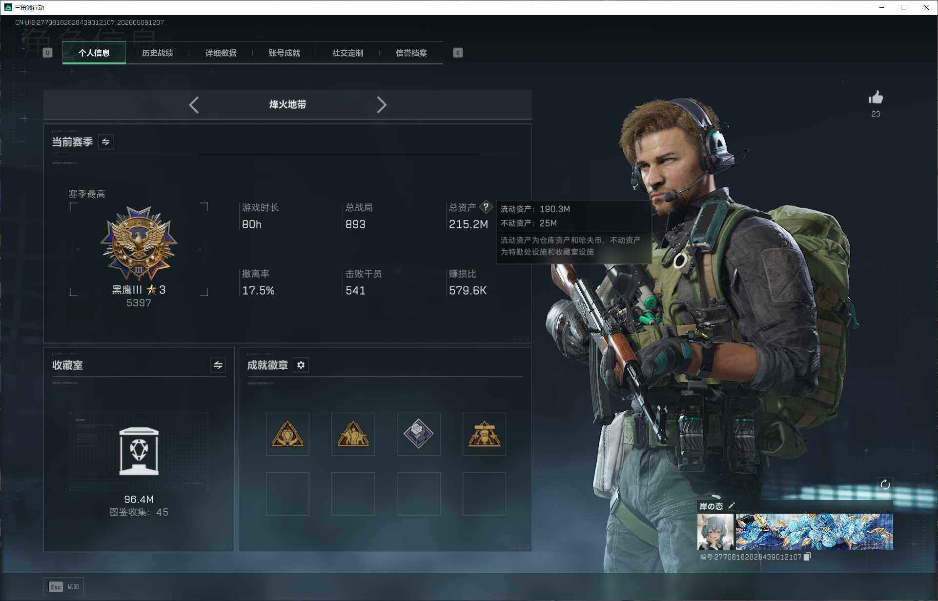Click the 总战局 value 893

[355, 224]
